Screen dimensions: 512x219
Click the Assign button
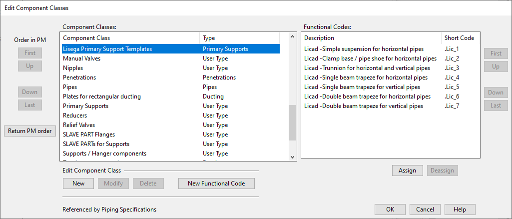coord(407,170)
